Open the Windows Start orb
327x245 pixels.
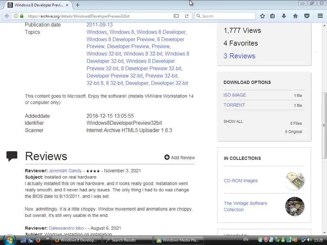tap(9, 240)
